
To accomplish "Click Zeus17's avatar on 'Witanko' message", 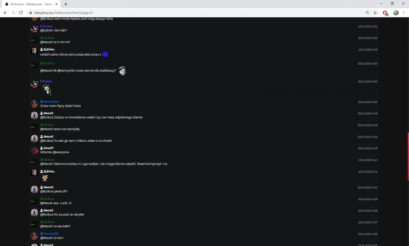I will pyautogui.click(x=34, y=150).
